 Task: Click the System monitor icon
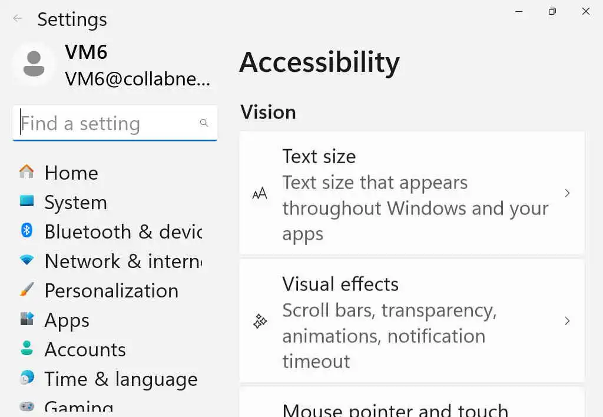pyautogui.click(x=26, y=201)
